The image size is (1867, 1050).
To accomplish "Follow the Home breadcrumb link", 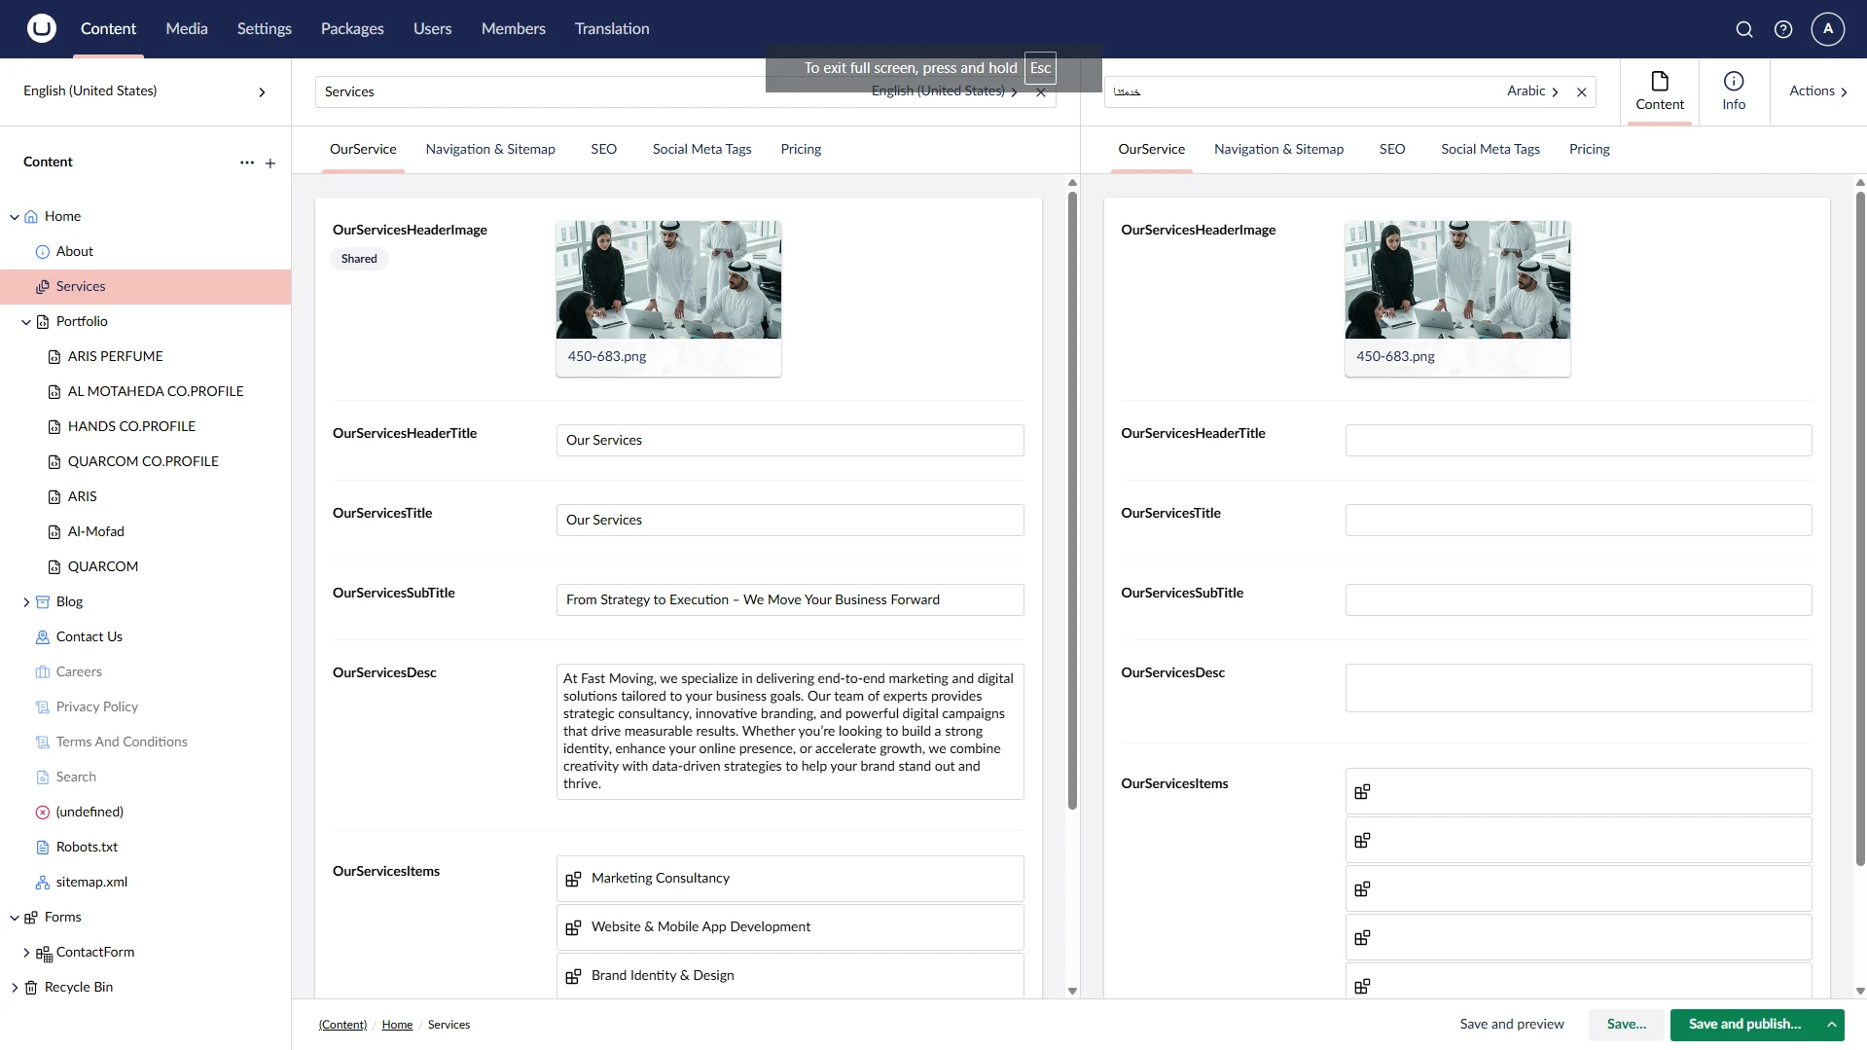I will [397, 1026].
